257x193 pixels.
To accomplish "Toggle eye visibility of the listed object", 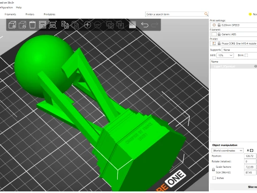I will coord(255,66).
